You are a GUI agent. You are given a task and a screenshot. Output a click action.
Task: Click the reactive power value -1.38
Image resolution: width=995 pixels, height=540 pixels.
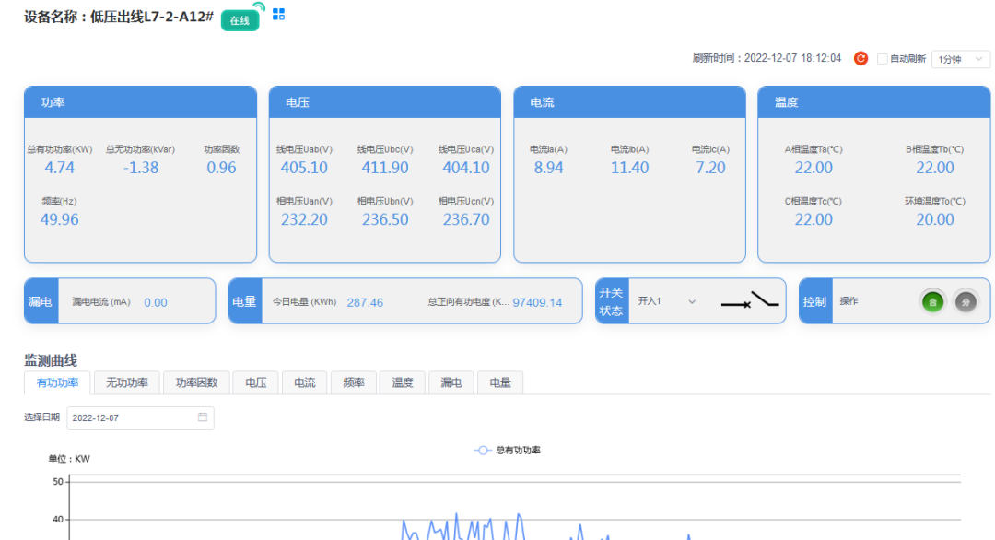pyautogui.click(x=141, y=168)
